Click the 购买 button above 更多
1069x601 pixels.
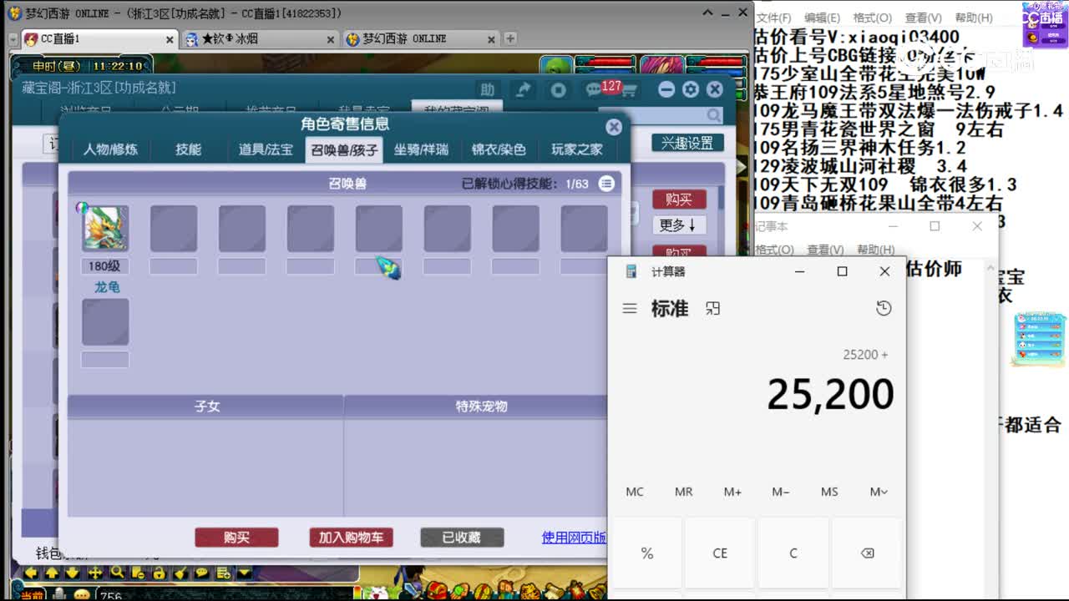tap(679, 199)
